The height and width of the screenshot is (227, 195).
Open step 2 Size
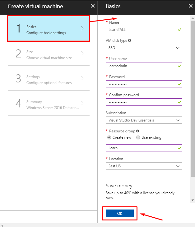(49, 54)
